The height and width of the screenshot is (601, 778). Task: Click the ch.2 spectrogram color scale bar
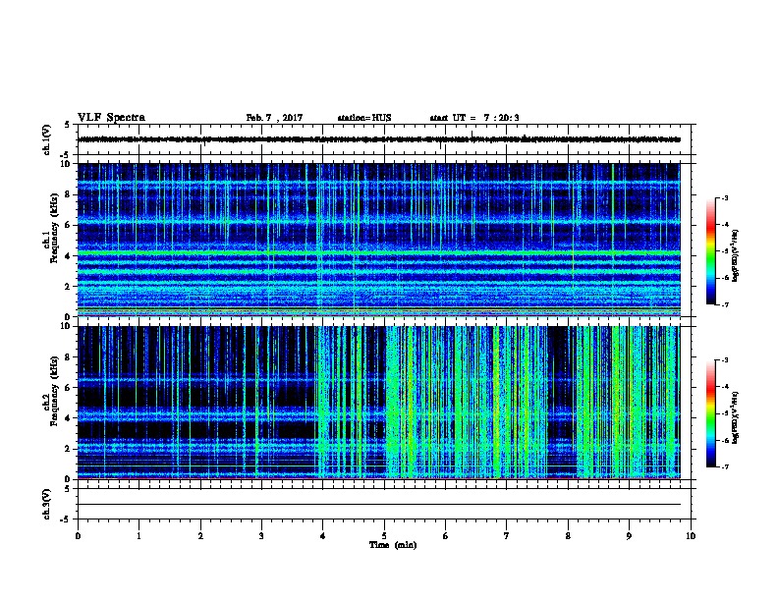[x=710, y=413]
